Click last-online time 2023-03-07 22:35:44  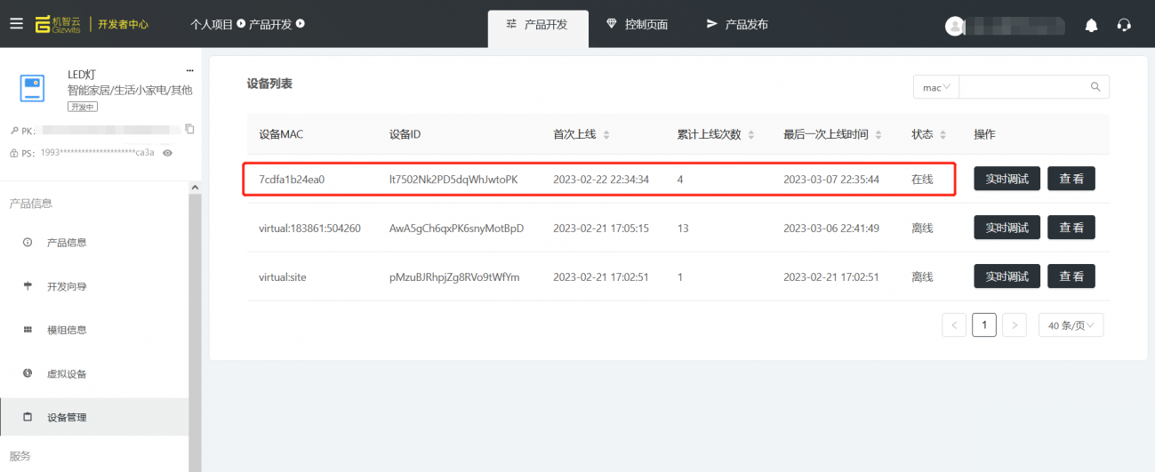pos(831,179)
